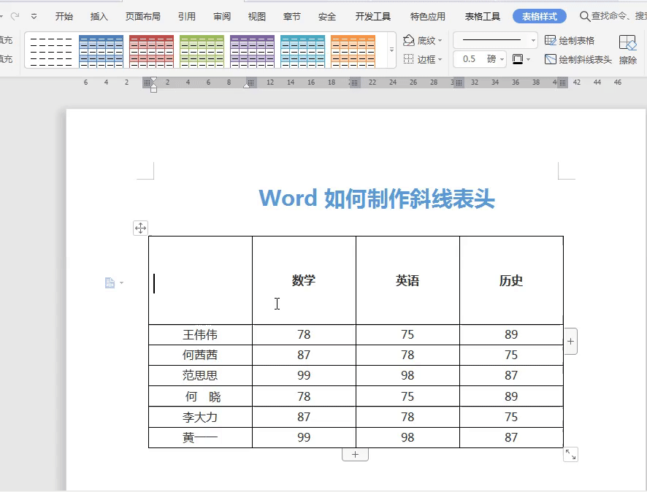The width and height of the screenshot is (647, 492).
Task: Select the 引用 tab
Action: [187, 17]
